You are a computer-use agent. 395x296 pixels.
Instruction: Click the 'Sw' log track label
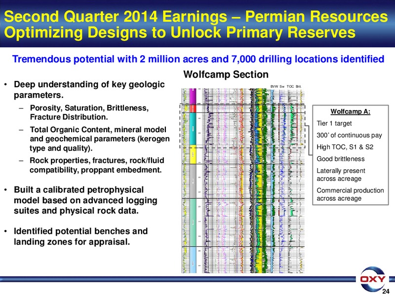point(282,86)
